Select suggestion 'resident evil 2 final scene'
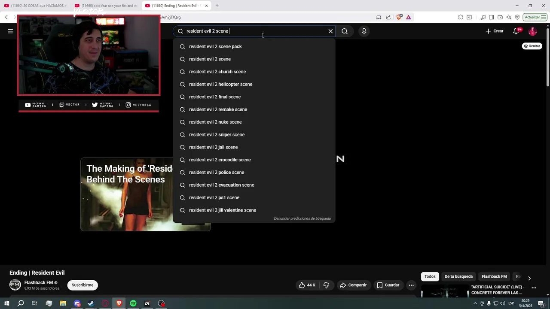The width and height of the screenshot is (550, 309). click(x=254, y=97)
